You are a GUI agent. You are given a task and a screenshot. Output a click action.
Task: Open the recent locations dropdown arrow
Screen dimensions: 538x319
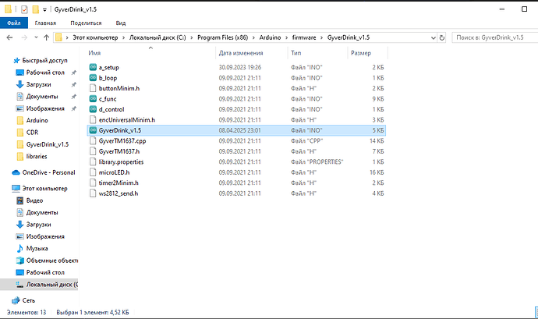click(x=36, y=37)
